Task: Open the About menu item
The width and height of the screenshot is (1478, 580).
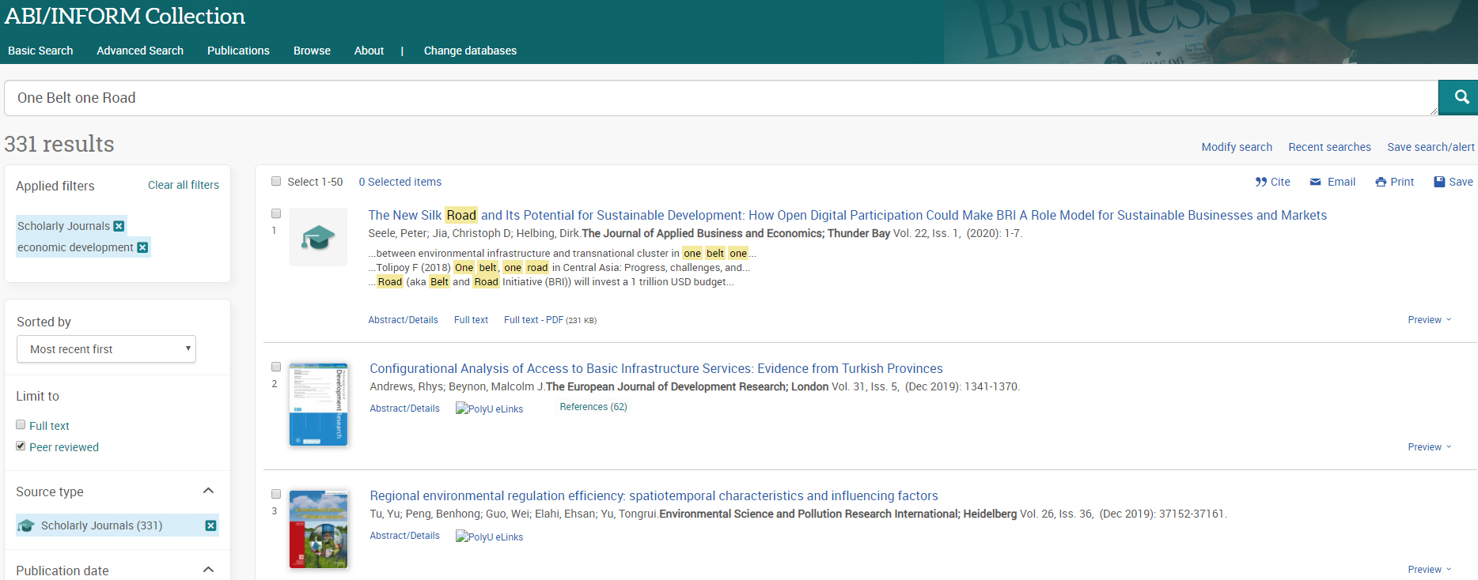Action: point(369,51)
